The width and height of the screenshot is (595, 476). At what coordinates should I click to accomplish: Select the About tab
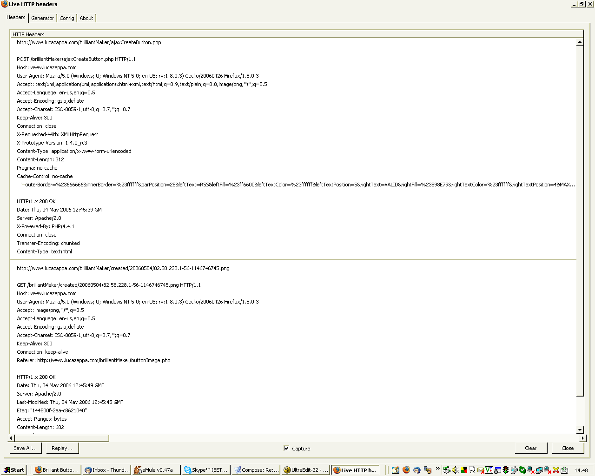click(86, 18)
